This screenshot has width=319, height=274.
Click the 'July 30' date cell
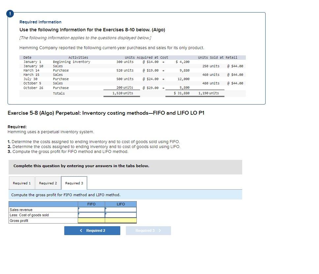tap(30, 79)
